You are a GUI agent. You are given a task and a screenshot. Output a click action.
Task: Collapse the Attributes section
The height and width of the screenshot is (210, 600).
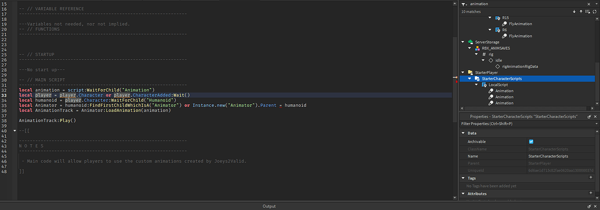tap(463, 194)
